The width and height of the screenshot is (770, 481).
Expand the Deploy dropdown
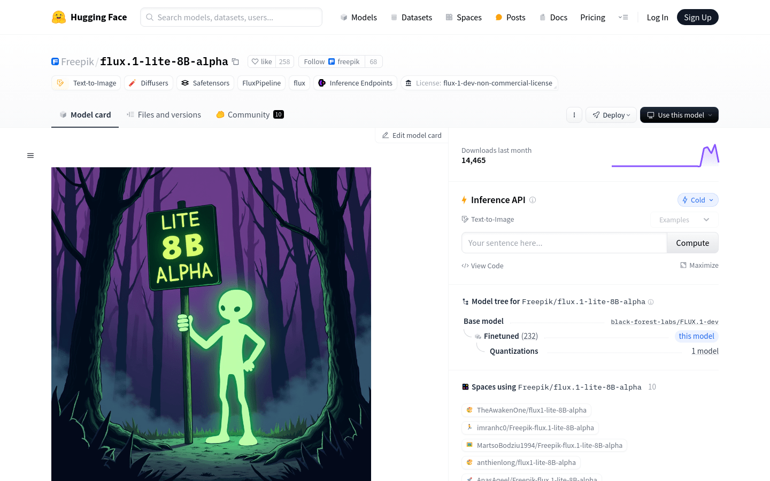coord(611,115)
